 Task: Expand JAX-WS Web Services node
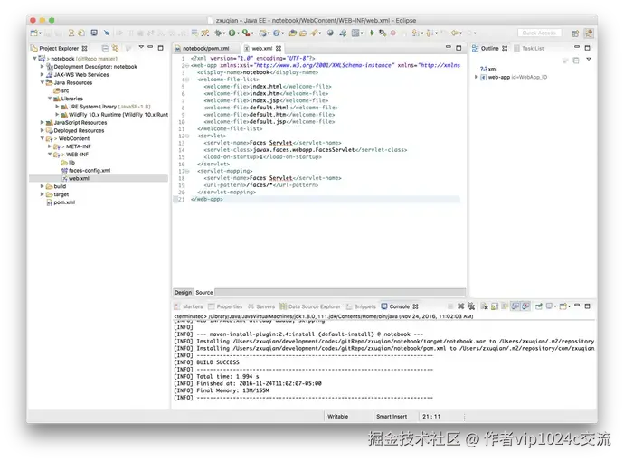tap(43, 74)
